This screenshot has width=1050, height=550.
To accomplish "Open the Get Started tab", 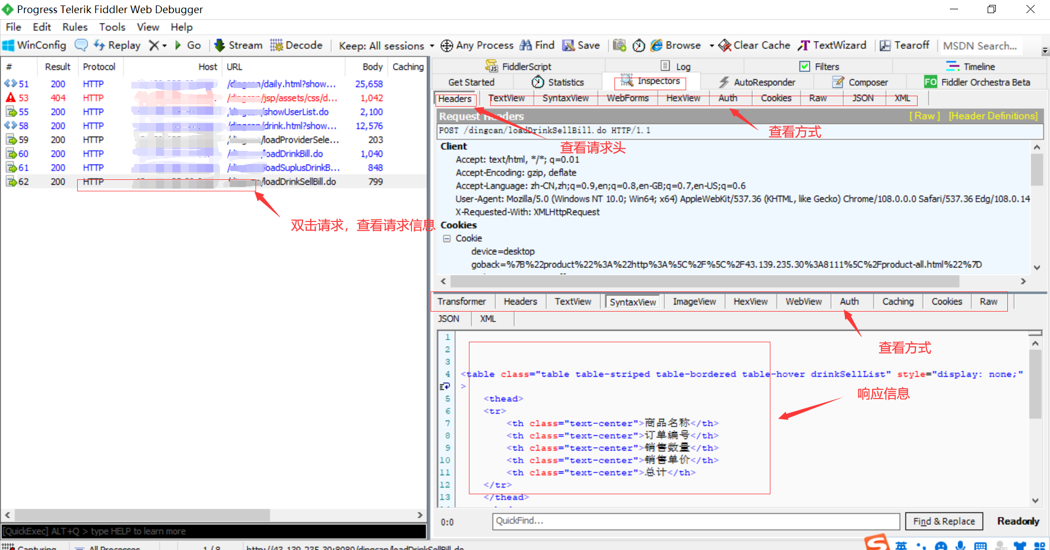I will (x=471, y=82).
